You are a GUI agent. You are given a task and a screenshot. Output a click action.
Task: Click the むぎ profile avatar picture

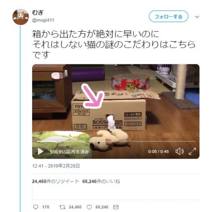pos(20,17)
